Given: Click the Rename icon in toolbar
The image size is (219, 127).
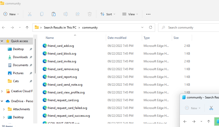Looking at the screenshot, I should pos(66,14).
